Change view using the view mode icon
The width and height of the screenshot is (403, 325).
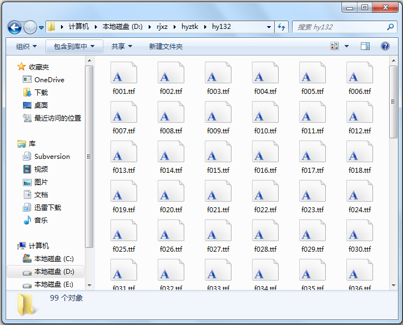(335, 46)
